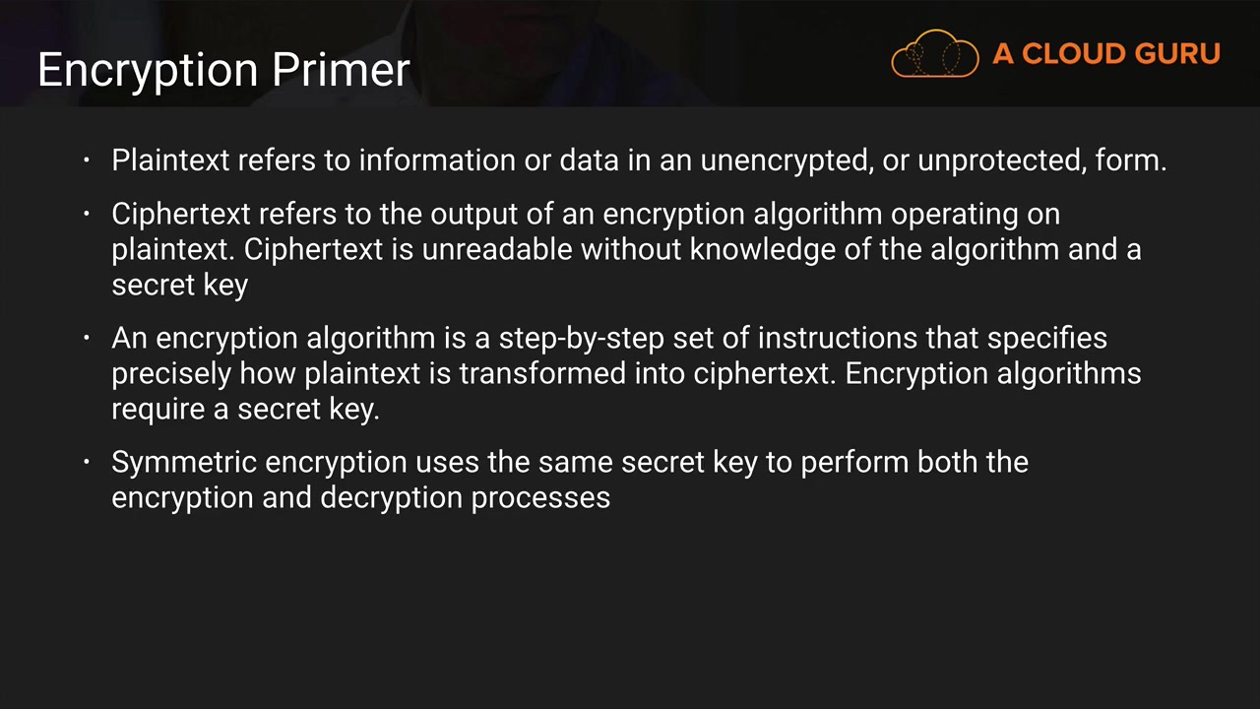
Task: Click the word processes ending last bullet
Action: click(x=540, y=497)
